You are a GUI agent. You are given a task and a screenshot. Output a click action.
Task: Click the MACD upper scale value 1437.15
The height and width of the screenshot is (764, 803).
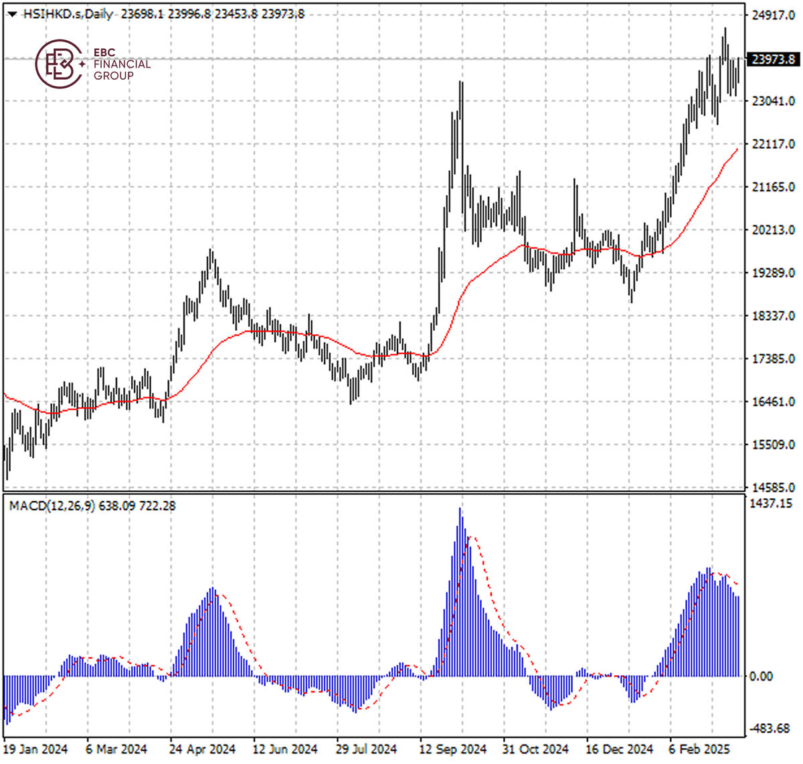[772, 503]
